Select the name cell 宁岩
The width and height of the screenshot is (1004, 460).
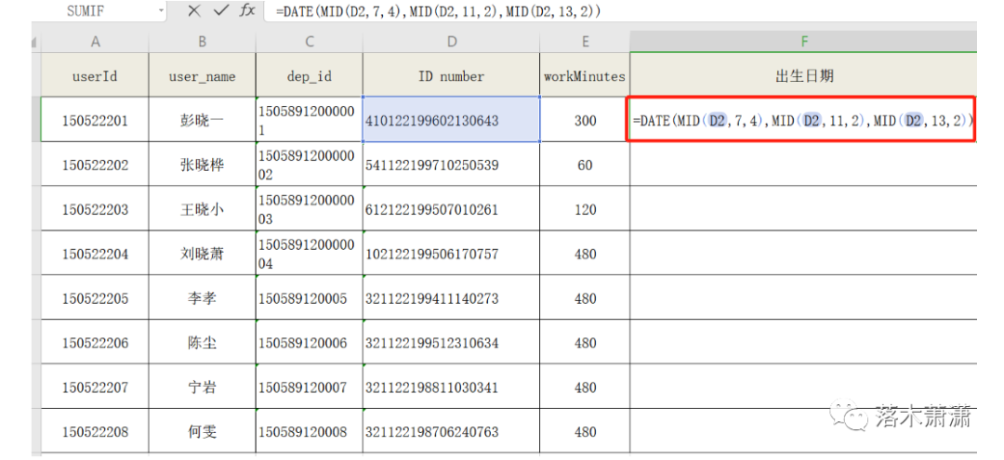coord(203,388)
